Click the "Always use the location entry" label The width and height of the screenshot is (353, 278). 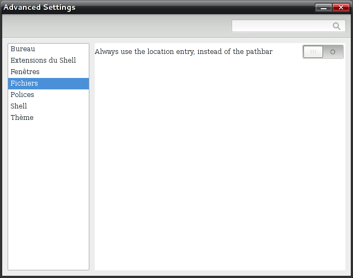coord(144,52)
